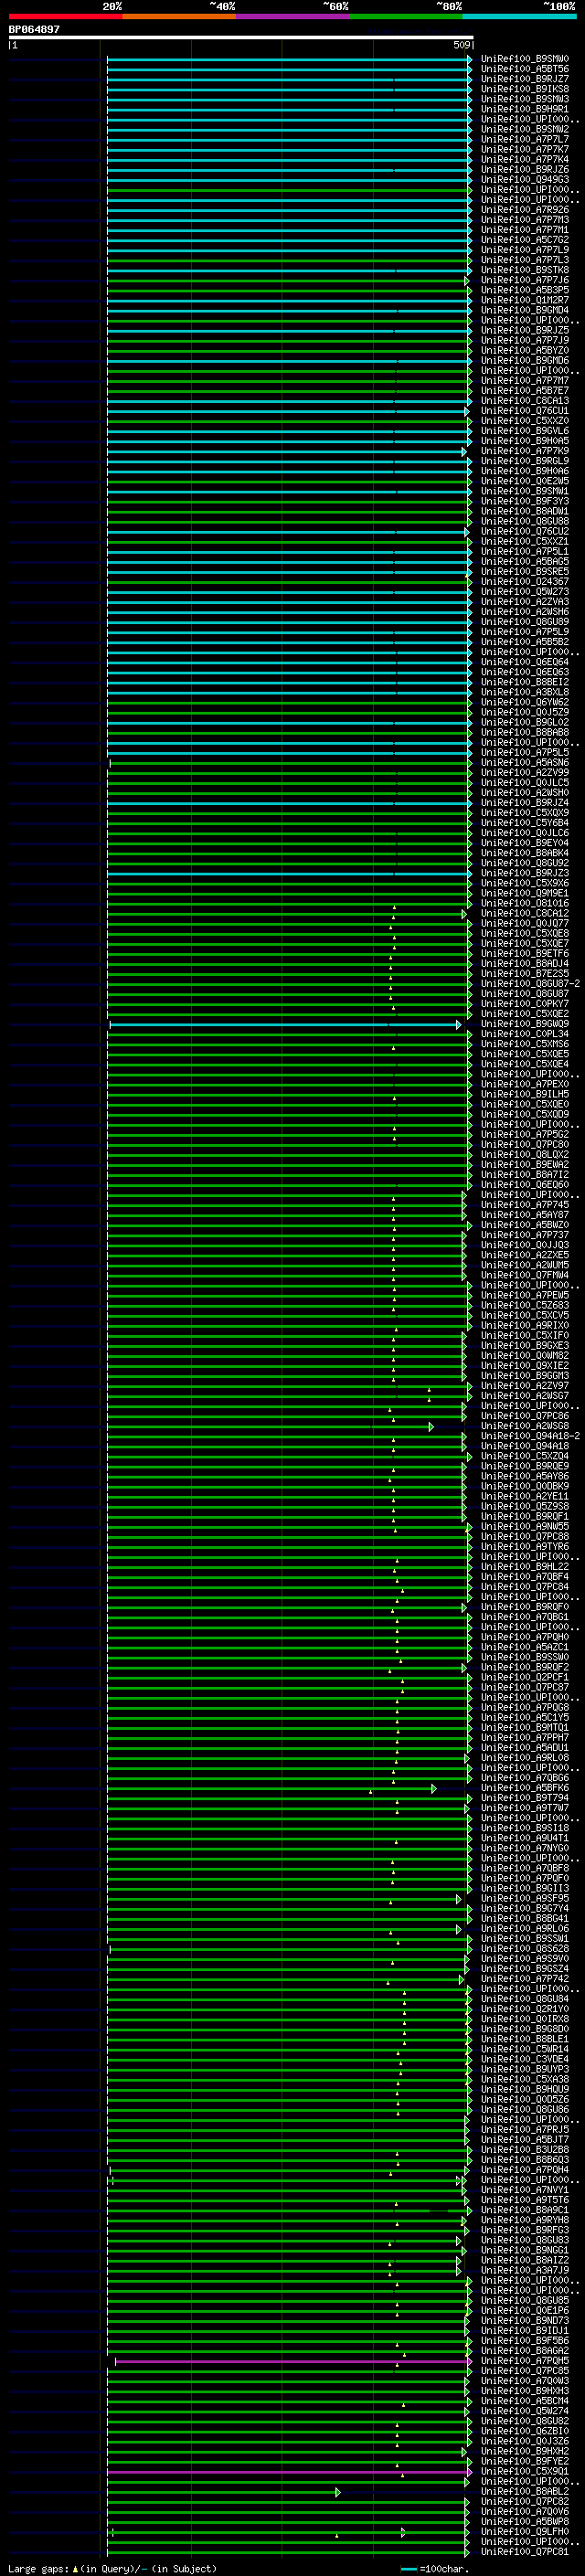The width and height of the screenshot is (585, 2576).
Task: Select hit label UniRef100_A7R926
Action: coord(525,210)
